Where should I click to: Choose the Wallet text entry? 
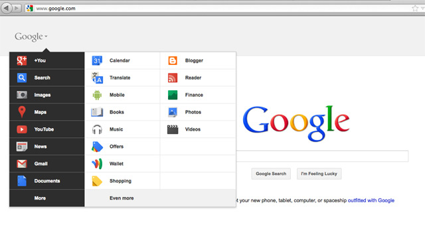[x=116, y=164]
